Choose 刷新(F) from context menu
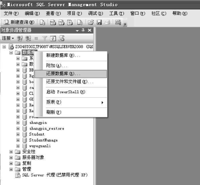The height and width of the screenshot is (185, 200). (x=71, y=112)
